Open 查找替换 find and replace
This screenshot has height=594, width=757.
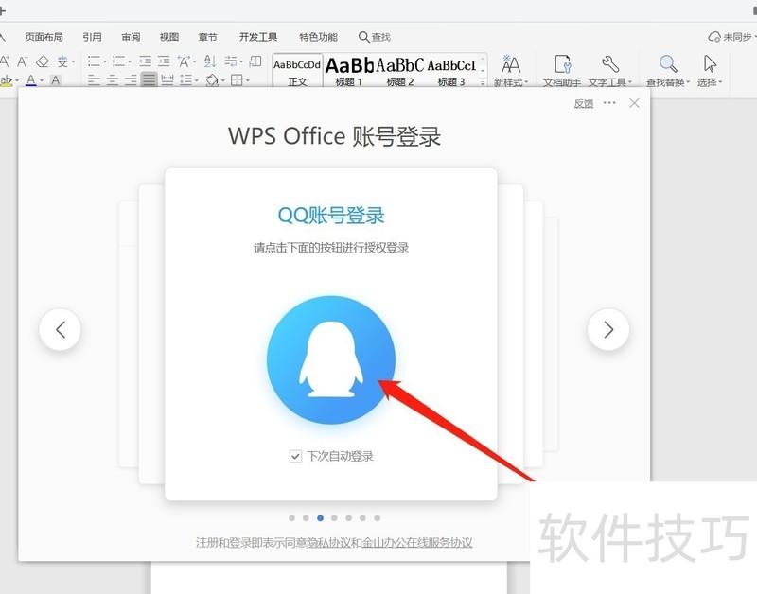[668, 70]
